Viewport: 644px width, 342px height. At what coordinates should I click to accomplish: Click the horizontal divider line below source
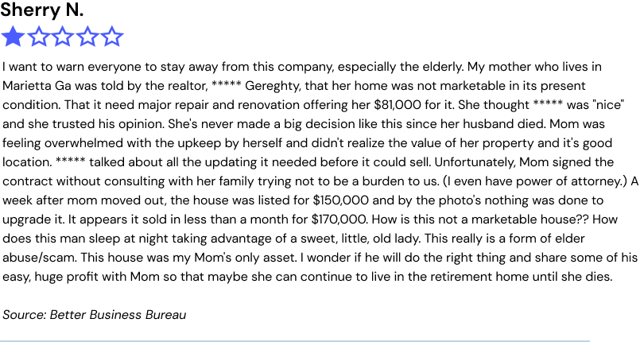(x=295, y=341)
